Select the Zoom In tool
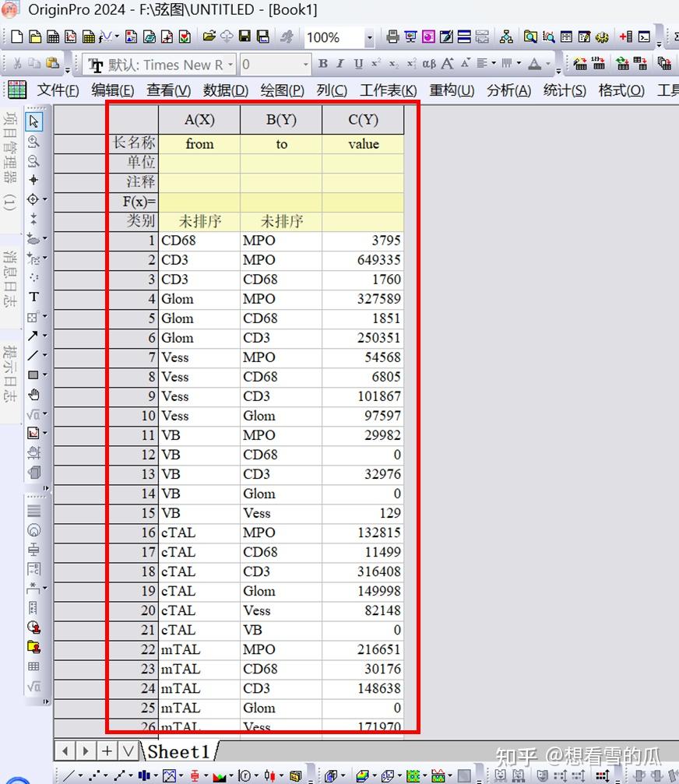The height and width of the screenshot is (784, 679). (x=33, y=142)
